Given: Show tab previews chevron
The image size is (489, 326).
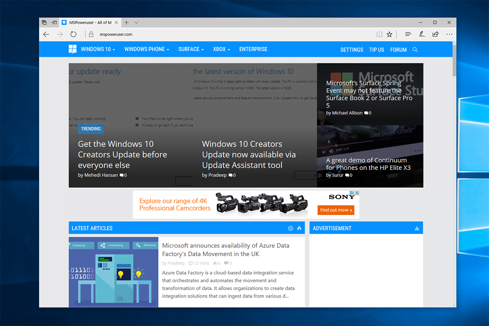Looking at the screenshot, I should (137, 22).
